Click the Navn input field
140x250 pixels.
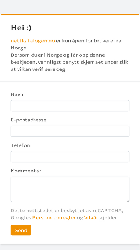tap(70, 106)
